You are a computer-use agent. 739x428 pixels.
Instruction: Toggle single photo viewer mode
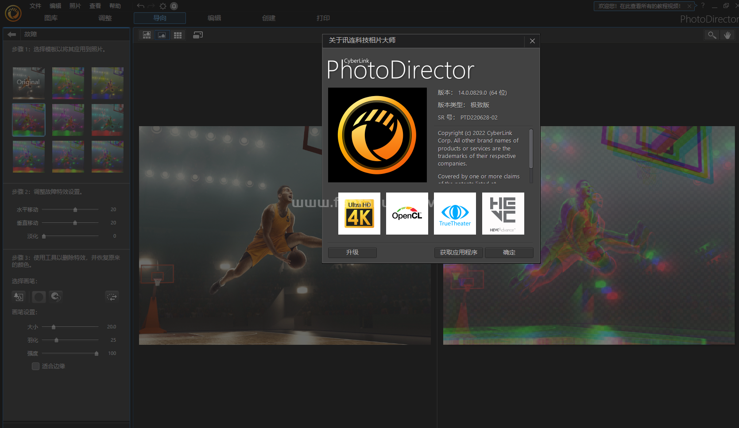[x=162, y=35]
